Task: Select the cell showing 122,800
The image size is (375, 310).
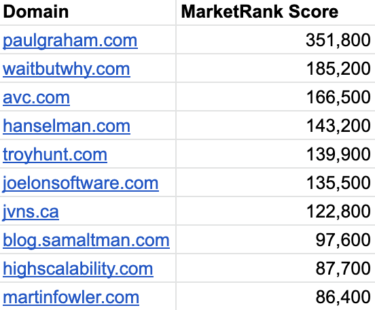Action: pos(276,211)
